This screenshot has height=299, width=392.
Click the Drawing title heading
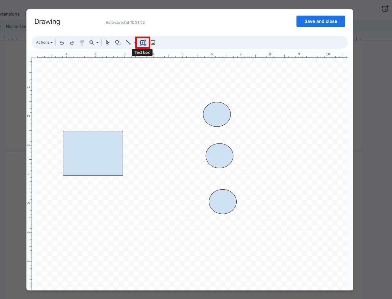click(47, 21)
